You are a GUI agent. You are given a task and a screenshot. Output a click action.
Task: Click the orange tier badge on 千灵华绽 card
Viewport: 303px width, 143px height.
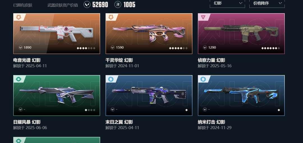click(111, 17)
